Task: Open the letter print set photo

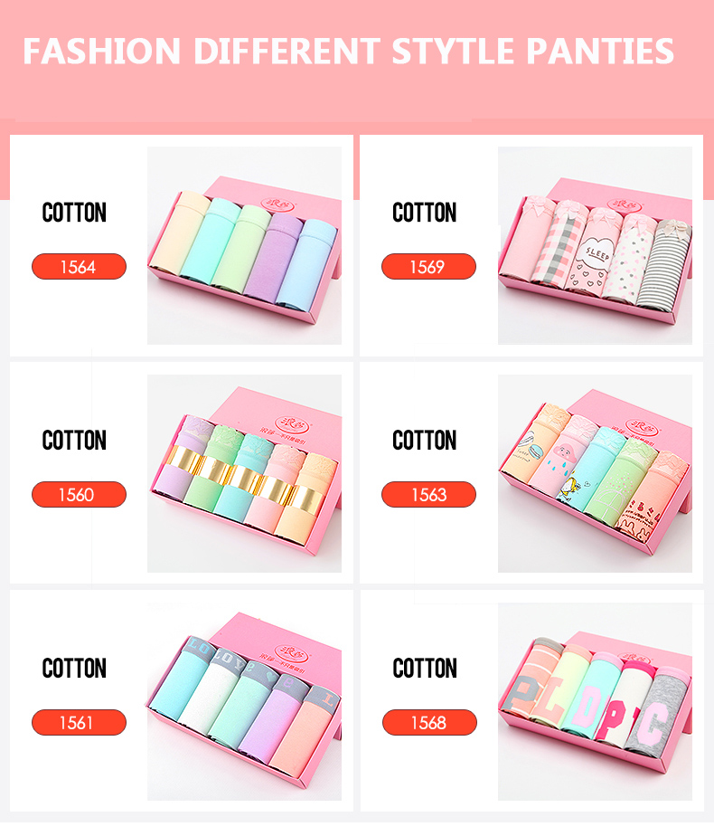Action: point(595,702)
